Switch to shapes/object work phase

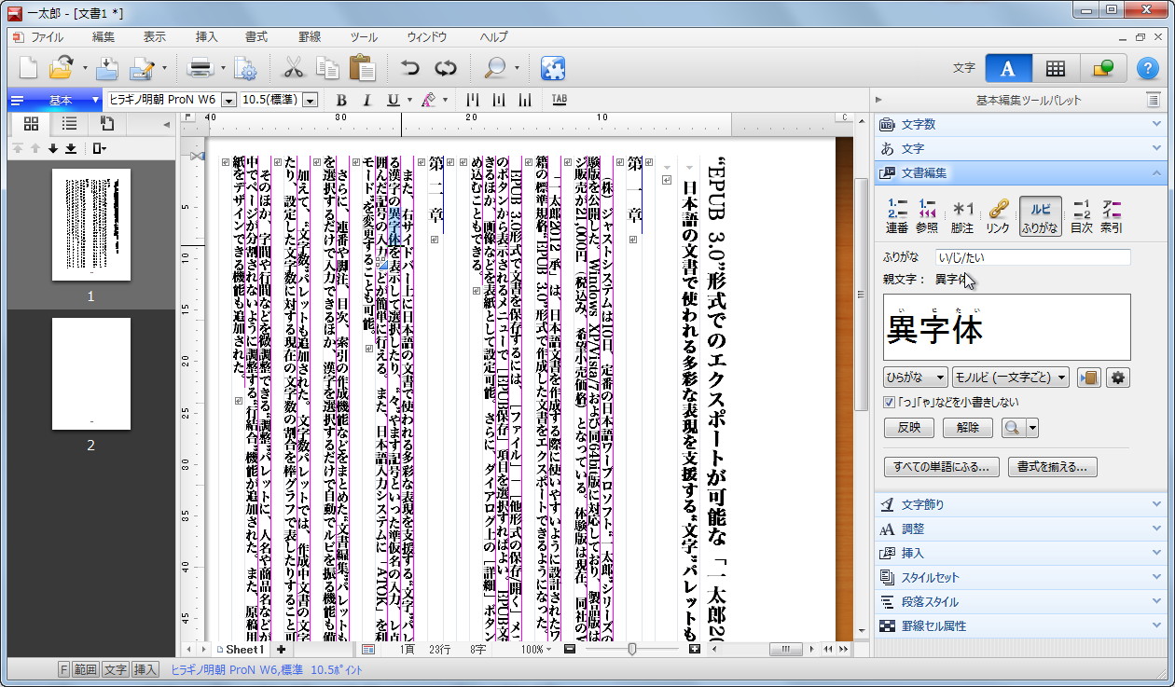[1103, 68]
